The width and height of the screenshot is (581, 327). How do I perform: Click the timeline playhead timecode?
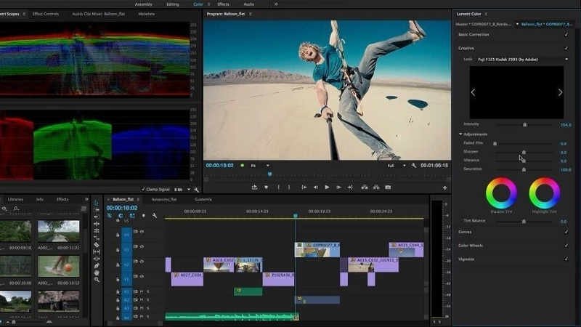pos(122,208)
